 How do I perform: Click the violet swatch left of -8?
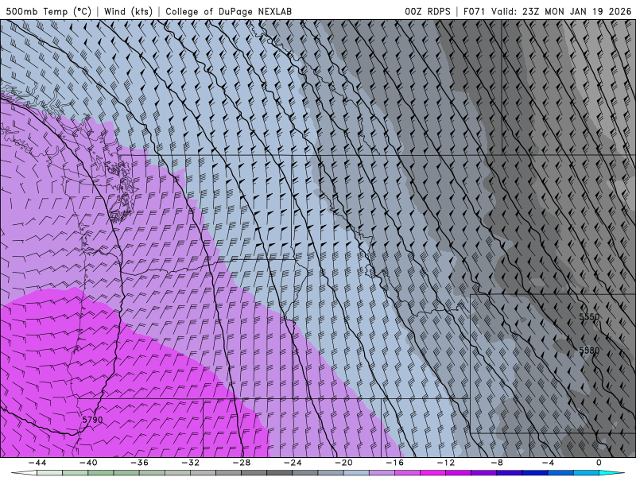(484, 473)
